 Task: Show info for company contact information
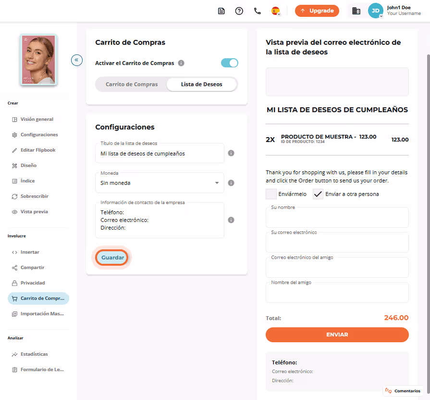click(x=231, y=220)
